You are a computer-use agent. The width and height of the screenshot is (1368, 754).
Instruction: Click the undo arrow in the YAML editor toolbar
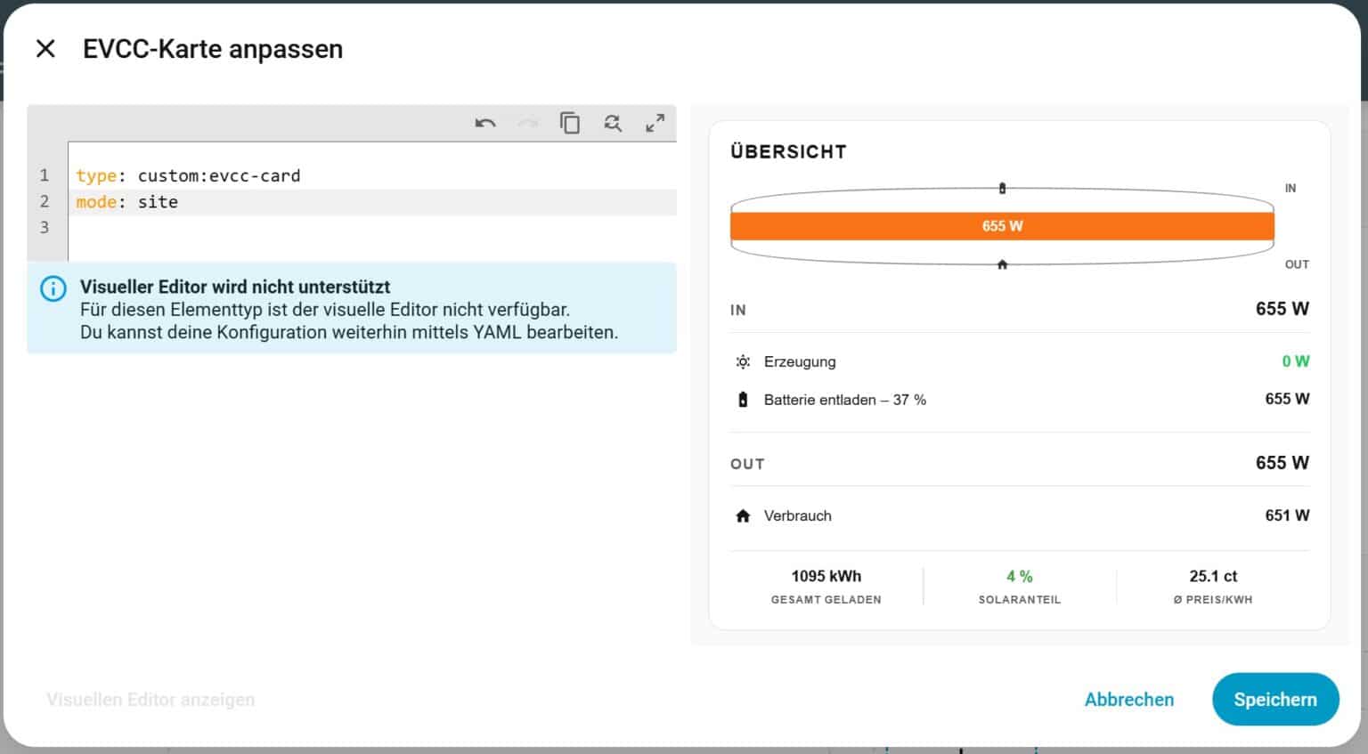point(485,123)
